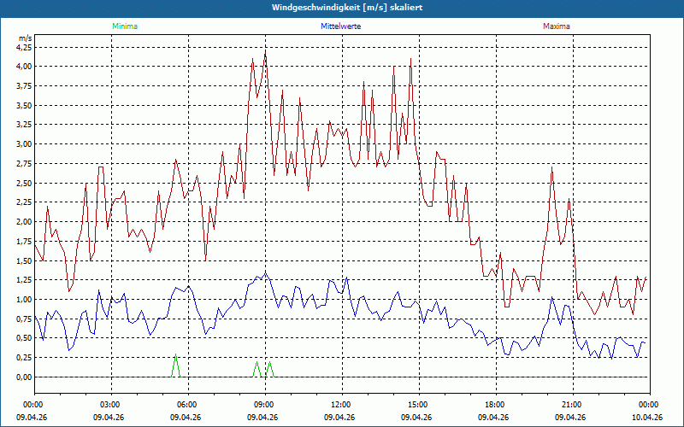Select the 09:00 time axis label
684x427 pixels.
point(263,404)
